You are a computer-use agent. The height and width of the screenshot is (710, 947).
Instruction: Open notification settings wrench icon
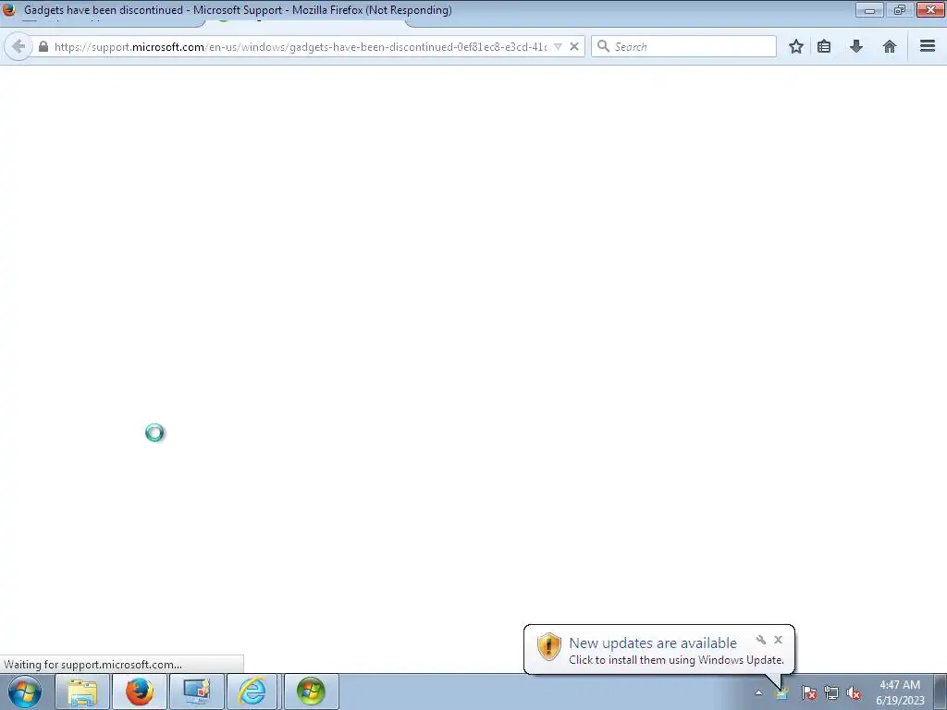[761, 640]
